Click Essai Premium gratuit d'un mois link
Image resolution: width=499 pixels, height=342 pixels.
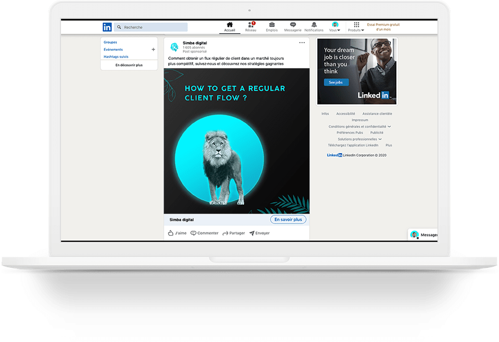(x=383, y=27)
